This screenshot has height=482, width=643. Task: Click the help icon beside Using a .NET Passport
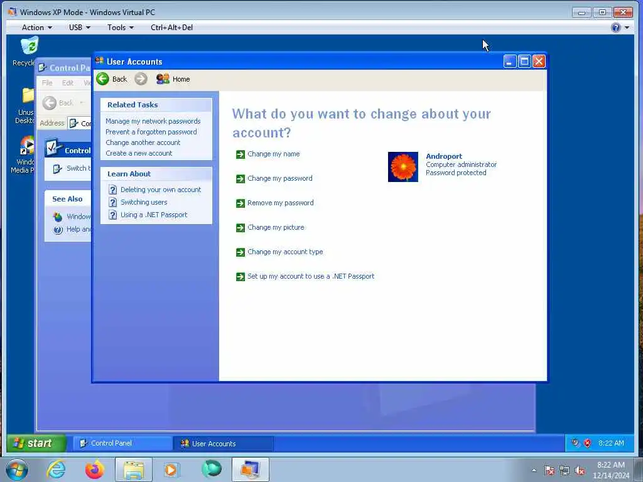113,215
